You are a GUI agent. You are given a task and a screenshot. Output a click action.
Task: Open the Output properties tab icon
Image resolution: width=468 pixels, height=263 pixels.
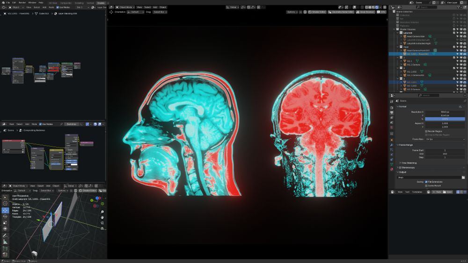(392, 113)
